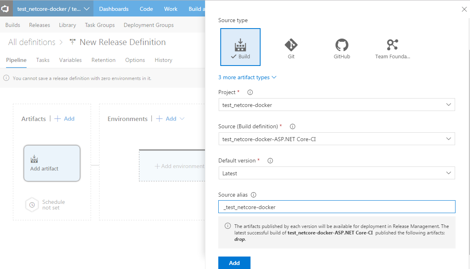Switch to the Pipeline tab

pyautogui.click(x=16, y=60)
